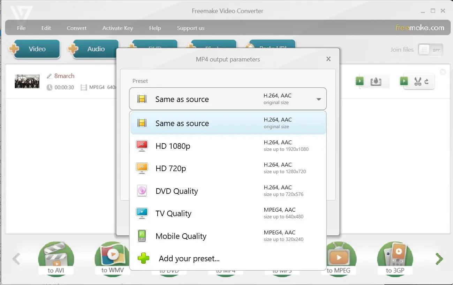453x285 pixels.
Task: Choose the Same as source preset option
Action: (228, 123)
